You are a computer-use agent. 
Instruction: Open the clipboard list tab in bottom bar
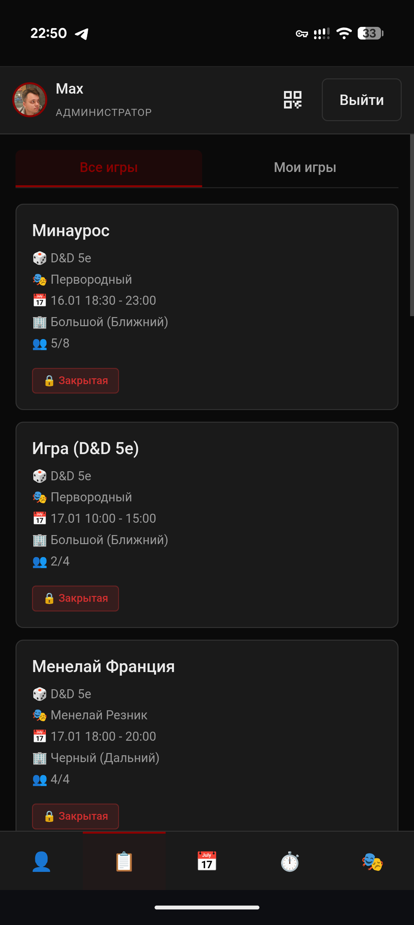coord(124,862)
